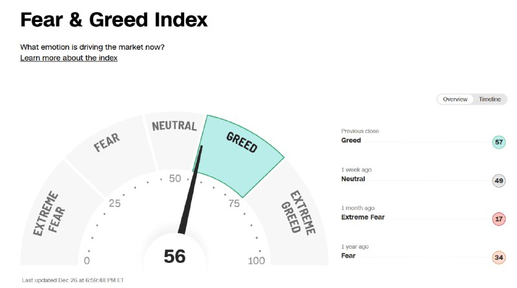Click the Previous close Greed label
This screenshot has height=288, width=517.
[x=351, y=140]
